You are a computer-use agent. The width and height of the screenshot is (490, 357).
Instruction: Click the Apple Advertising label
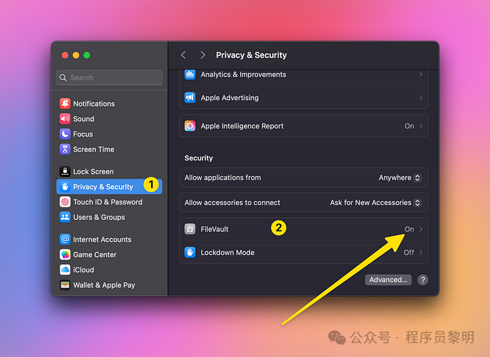[230, 98]
